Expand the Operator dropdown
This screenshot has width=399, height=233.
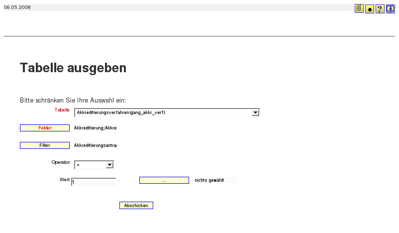tap(109, 165)
